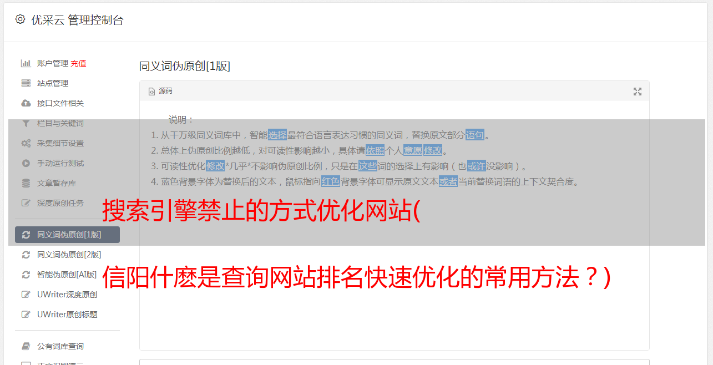
Task: Click the server icon next to 站点管理
Action: 26,83
